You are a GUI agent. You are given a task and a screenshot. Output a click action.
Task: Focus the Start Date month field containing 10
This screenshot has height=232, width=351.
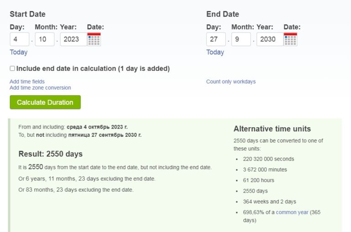(x=44, y=39)
